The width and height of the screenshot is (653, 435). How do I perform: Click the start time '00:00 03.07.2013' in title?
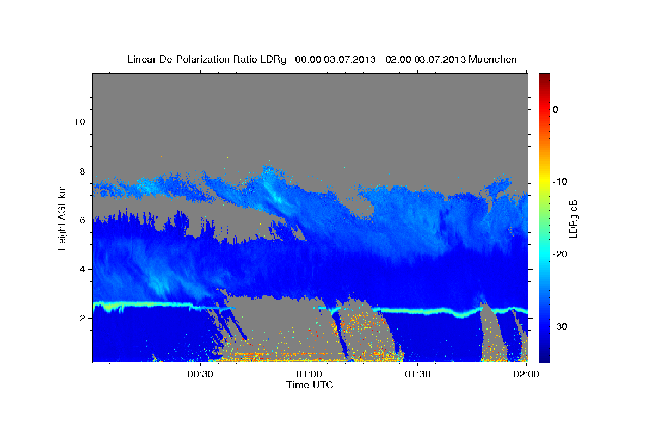click(335, 59)
